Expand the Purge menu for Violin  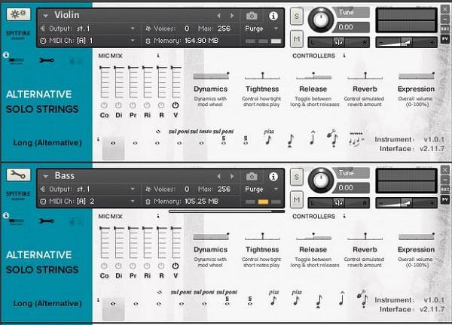click(x=261, y=29)
